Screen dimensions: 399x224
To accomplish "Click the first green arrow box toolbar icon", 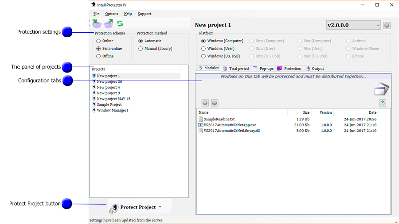I will pos(97,24).
